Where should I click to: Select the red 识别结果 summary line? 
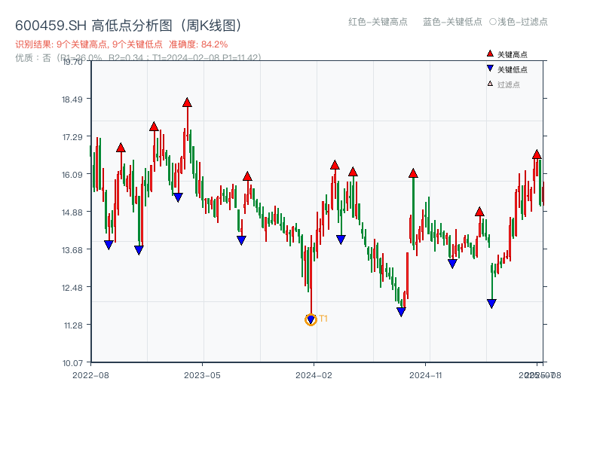tap(121, 44)
